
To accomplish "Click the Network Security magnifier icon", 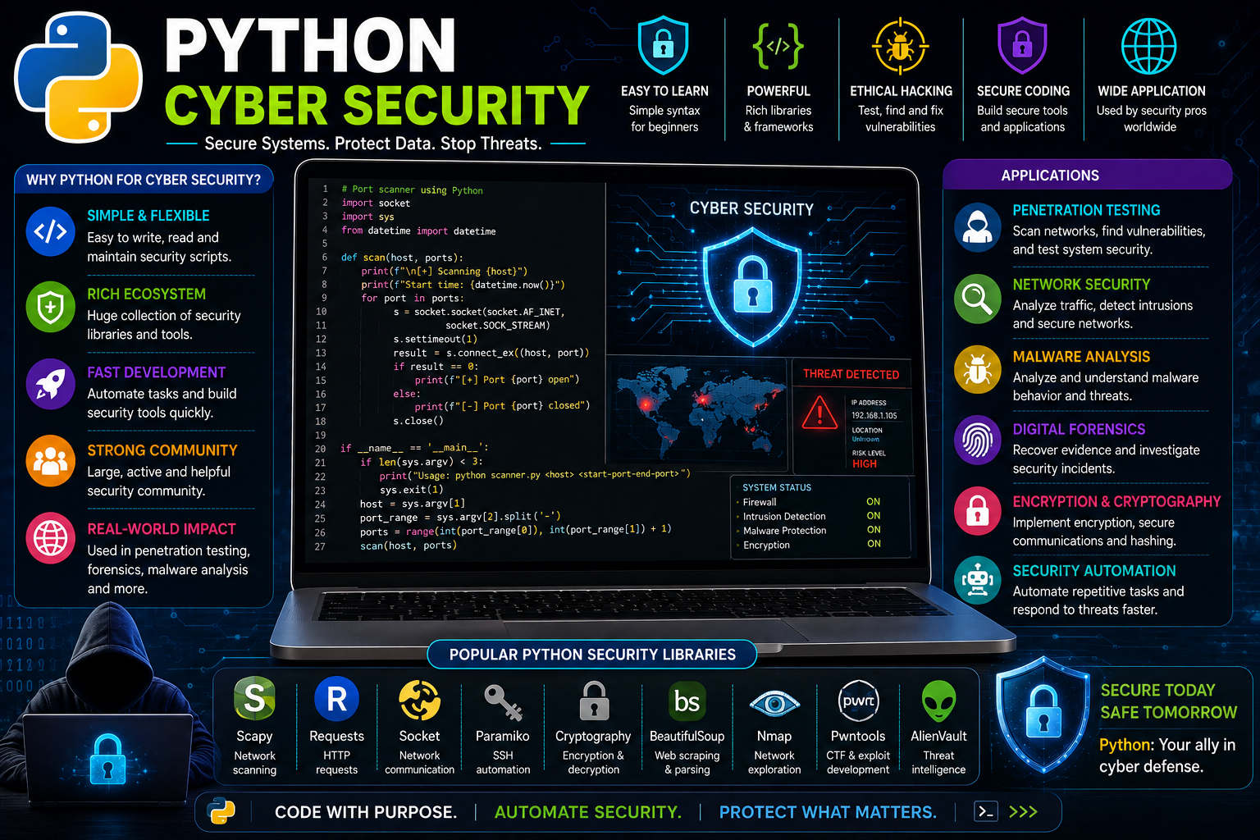I will (x=977, y=299).
